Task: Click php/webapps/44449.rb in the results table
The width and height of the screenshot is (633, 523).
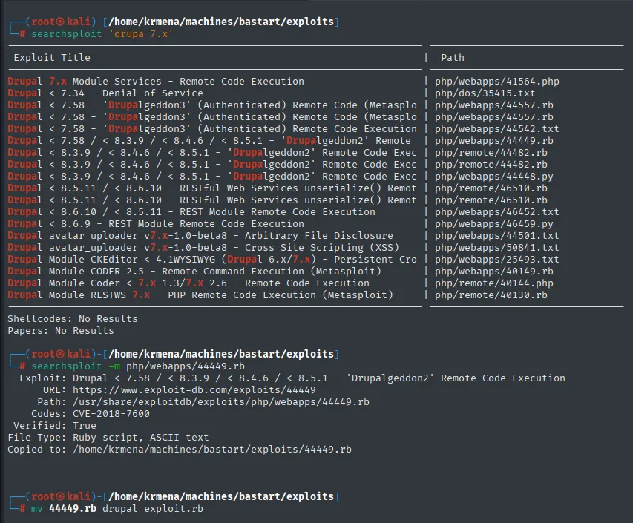Action: click(494, 141)
